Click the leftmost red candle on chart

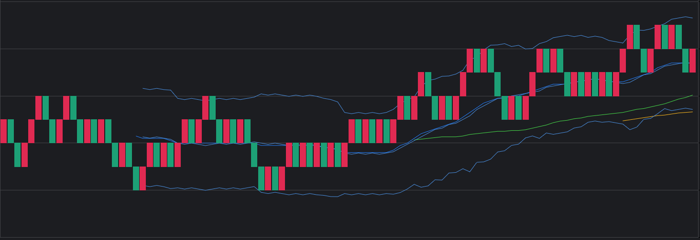click(3, 131)
